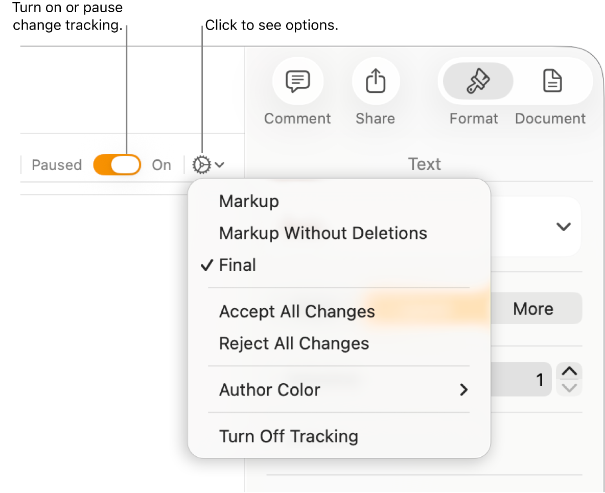Select the Final markup view option
The height and width of the screenshot is (493, 605).
coord(237,265)
